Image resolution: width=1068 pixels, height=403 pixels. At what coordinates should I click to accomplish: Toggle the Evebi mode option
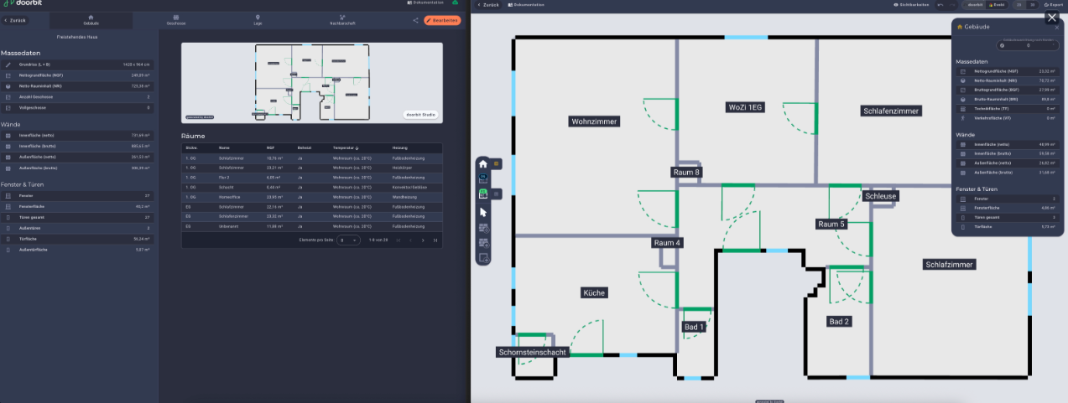click(x=997, y=5)
